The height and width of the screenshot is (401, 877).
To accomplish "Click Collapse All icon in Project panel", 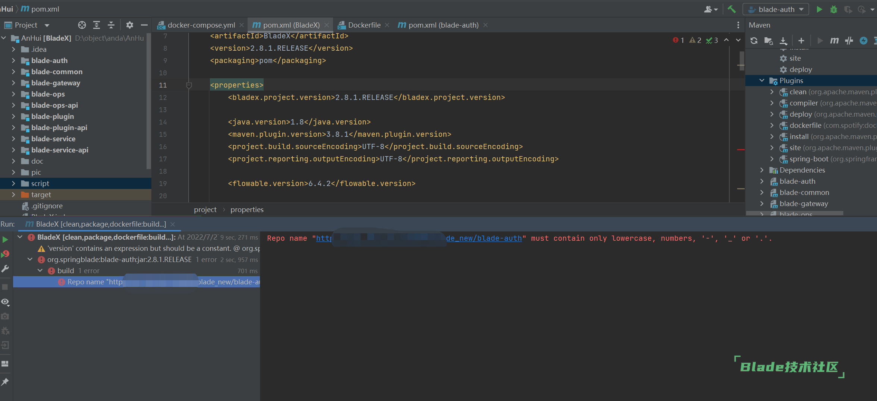I will pyautogui.click(x=111, y=25).
